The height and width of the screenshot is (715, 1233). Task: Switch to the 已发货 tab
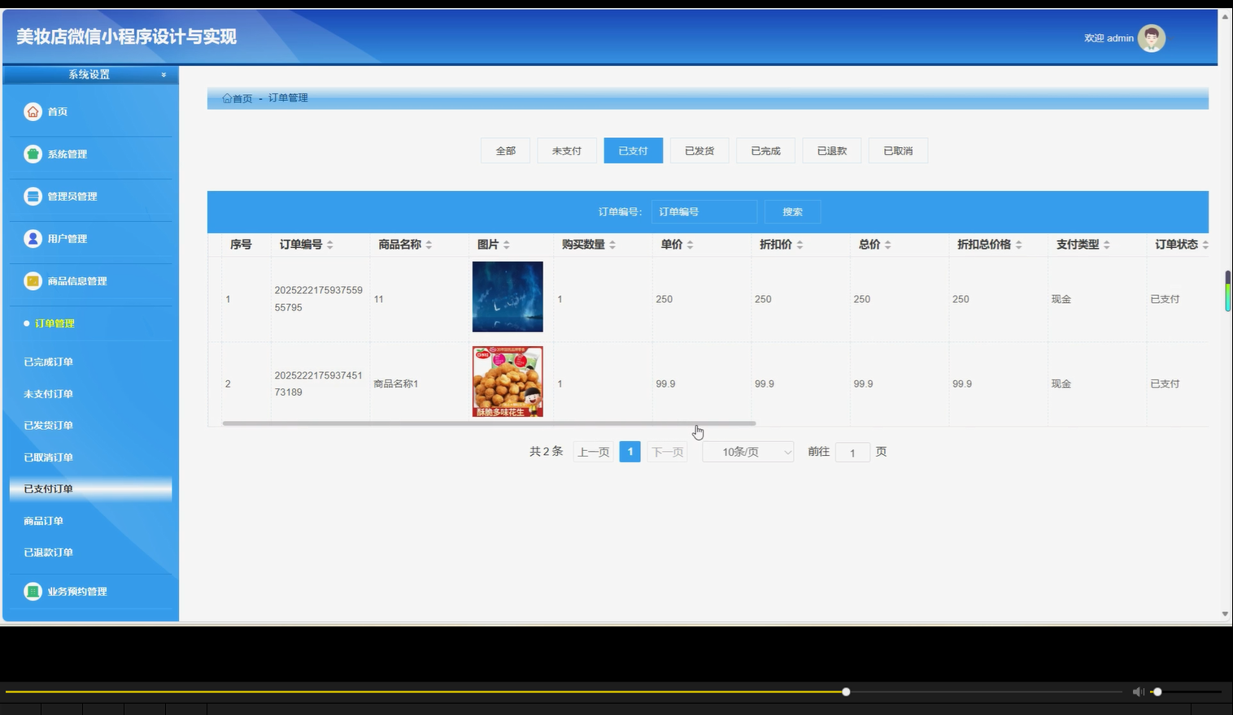tap(699, 150)
